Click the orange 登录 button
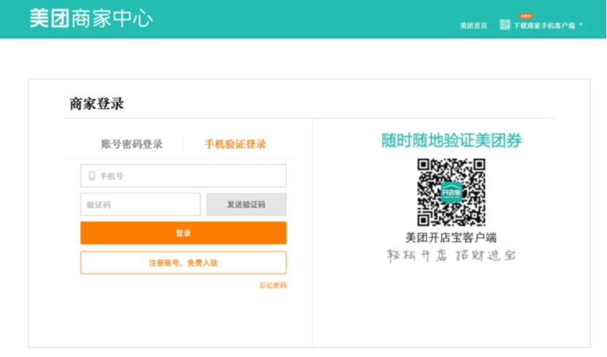Viewport: 607px width, 357px height. click(183, 233)
